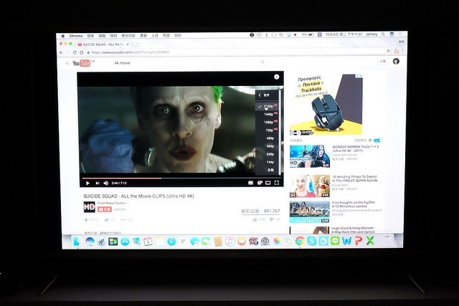Screen dimensions: 459x306
Task: Select 720p video quality
Action: point(269,130)
